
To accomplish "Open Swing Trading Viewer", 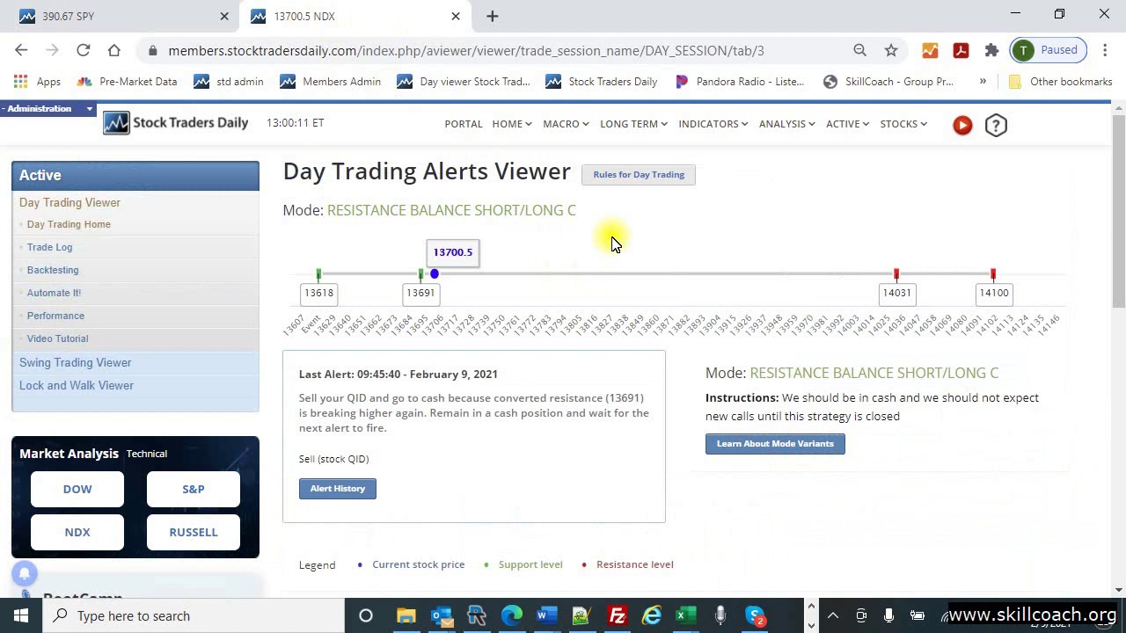I will 75,362.
